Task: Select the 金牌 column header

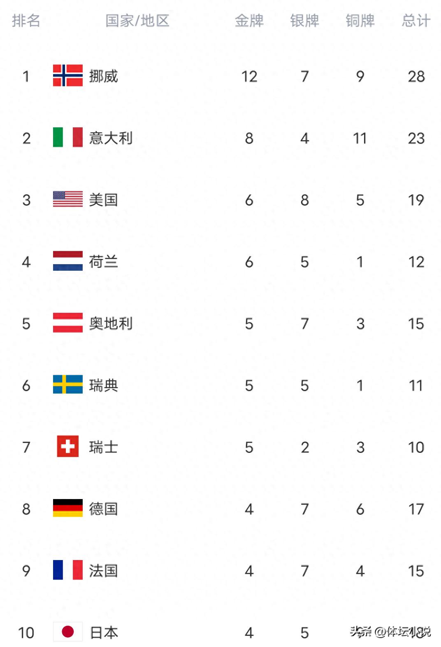Action: (x=249, y=21)
